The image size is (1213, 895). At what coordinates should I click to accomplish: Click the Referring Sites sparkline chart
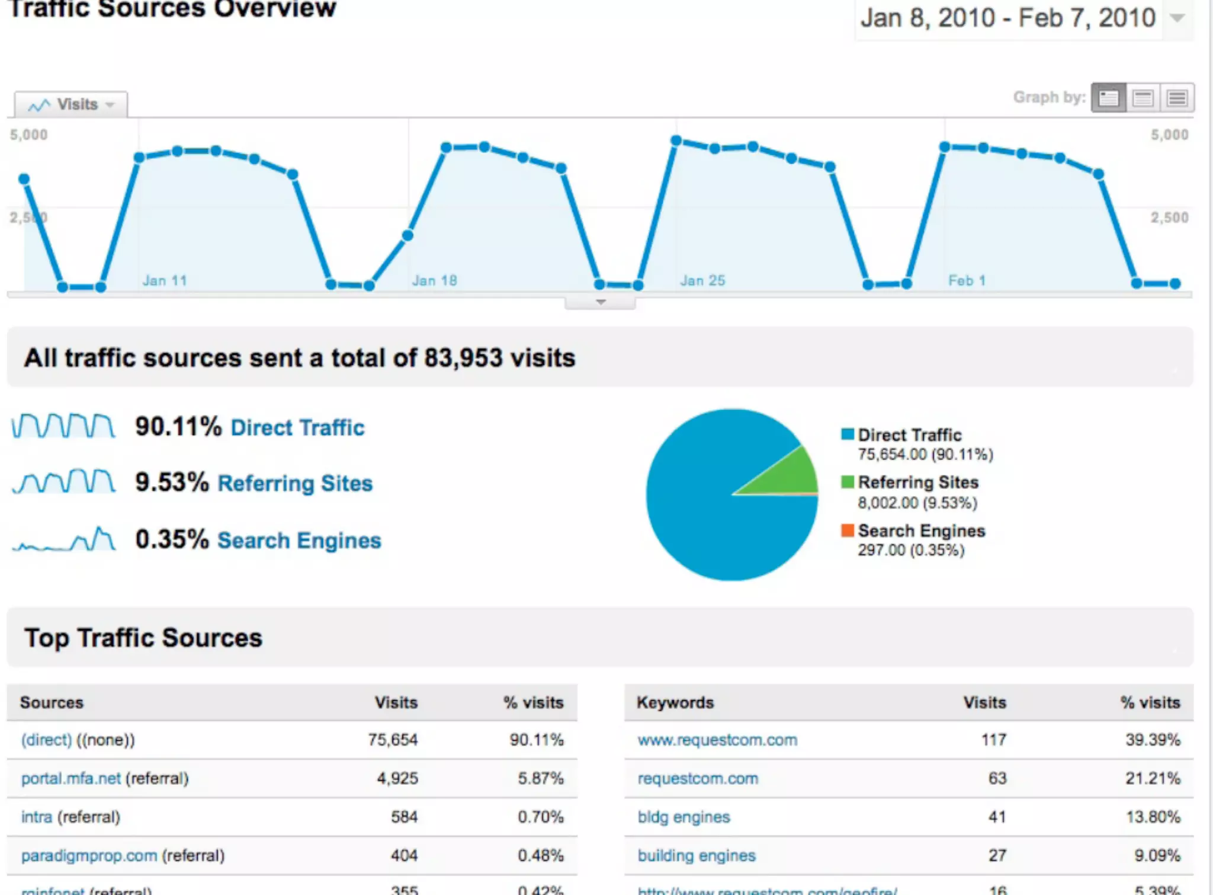(63, 481)
